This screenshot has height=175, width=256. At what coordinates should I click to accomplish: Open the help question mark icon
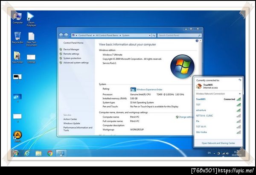pyautogui.click(x=197, y=41)
